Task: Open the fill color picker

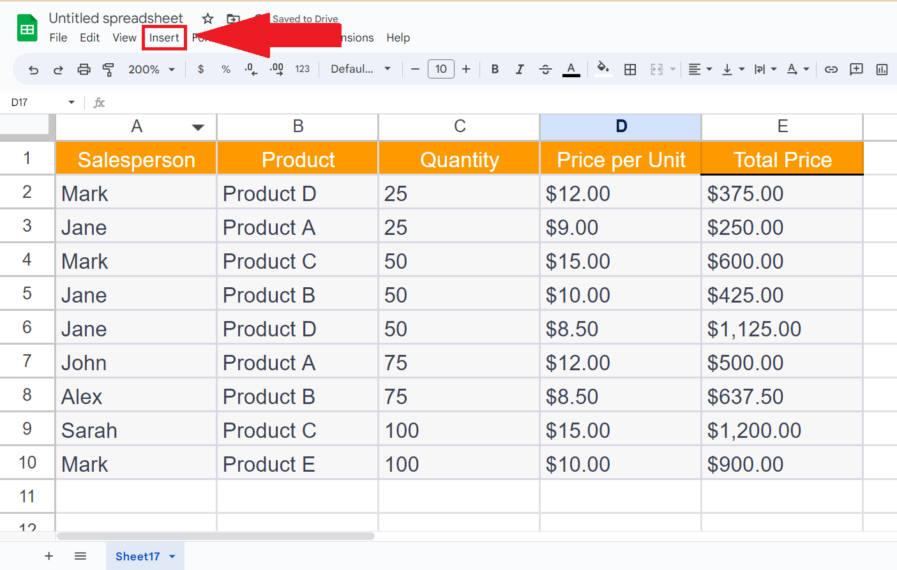Action: click(x=603, y=69)
